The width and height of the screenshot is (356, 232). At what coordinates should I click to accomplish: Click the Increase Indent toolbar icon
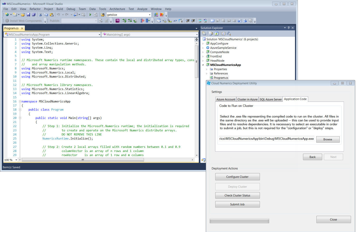193,21
